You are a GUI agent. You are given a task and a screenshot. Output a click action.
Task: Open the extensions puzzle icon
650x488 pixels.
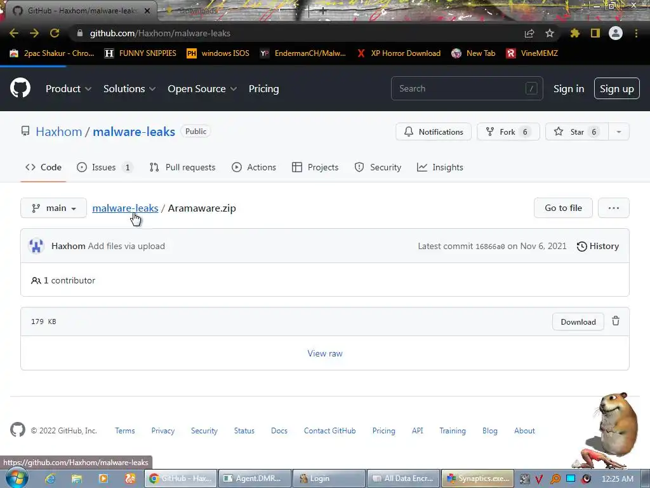(x=574, y=33)
